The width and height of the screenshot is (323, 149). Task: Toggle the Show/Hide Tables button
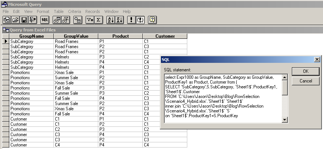(57, 20)
